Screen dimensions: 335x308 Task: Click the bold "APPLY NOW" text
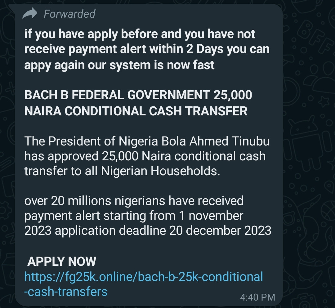coord(62,261)
